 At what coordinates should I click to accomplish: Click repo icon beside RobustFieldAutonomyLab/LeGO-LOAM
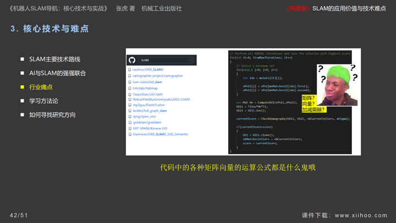tap(130, 100)
